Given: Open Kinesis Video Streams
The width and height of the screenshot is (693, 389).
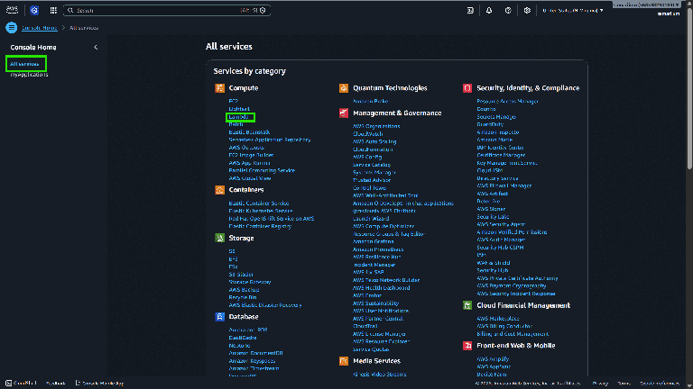Looking at the screenshot, I should tap(380, 375).
